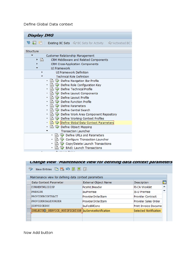Click the Select All toolbar icon
Viewport: 196px width, 261px height.
pos(73,169)
